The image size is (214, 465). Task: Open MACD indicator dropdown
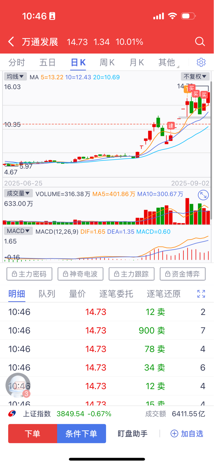[x=18, y=231]
